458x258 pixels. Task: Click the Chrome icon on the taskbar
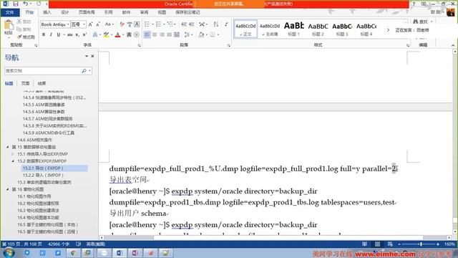[73, 253]
